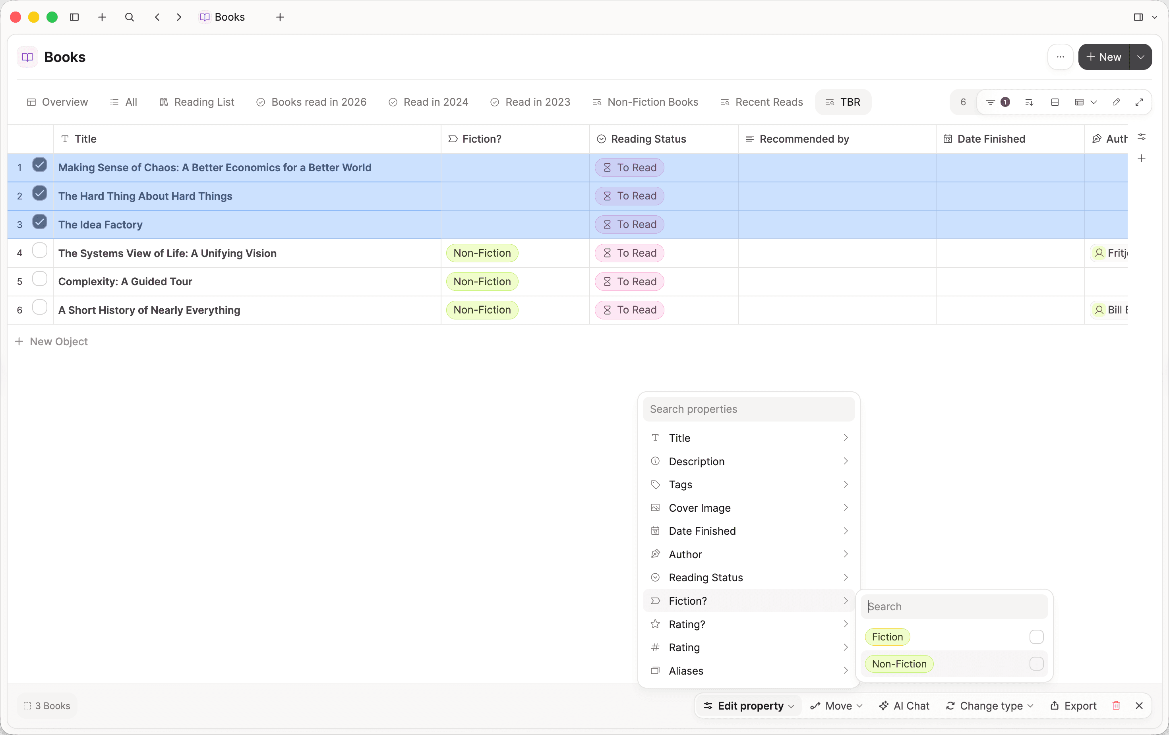Select Complexity: A Guided Tour checkbox
This screenshot has width=1169, height=735.
click(39, 279)
